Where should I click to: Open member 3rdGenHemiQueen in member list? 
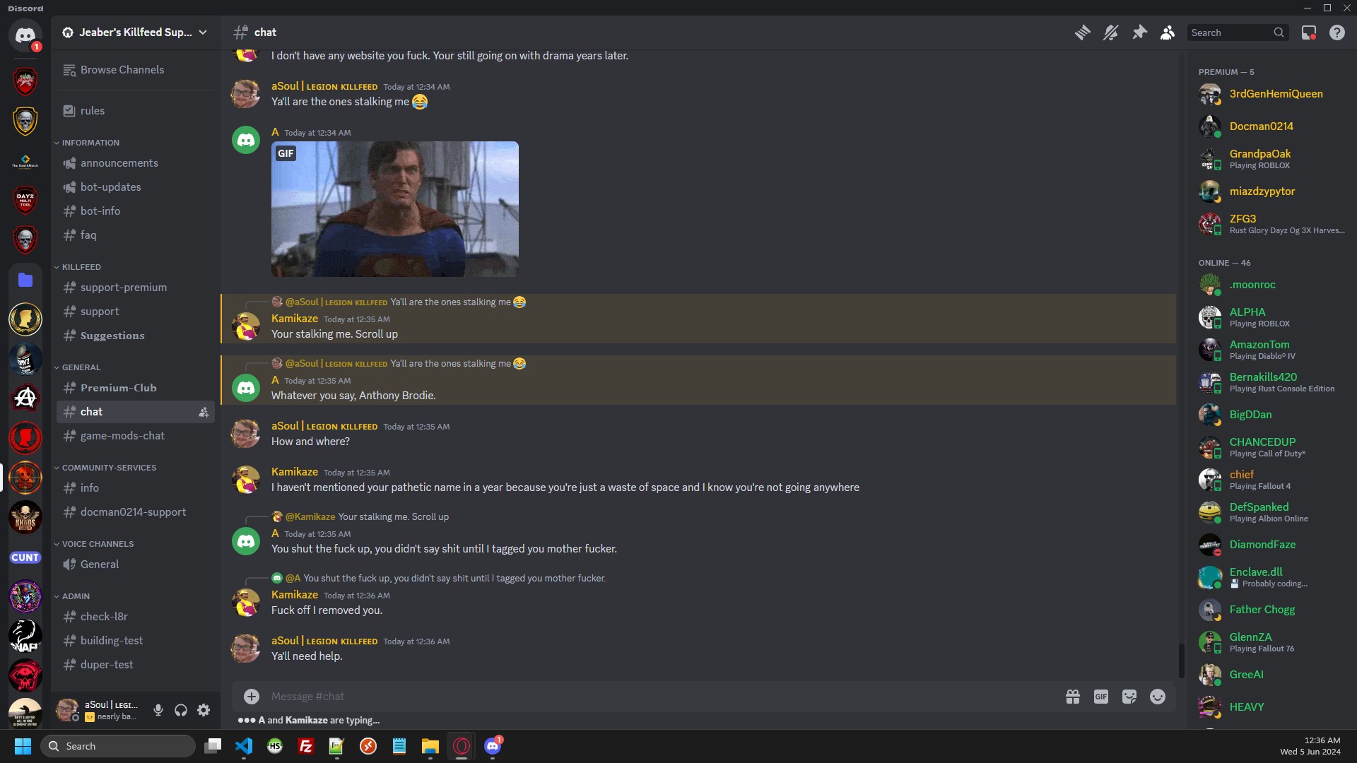(x=1270, y=94)
